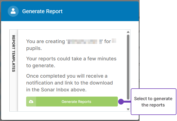Click the Generate Report dialog title

point(42,12)
